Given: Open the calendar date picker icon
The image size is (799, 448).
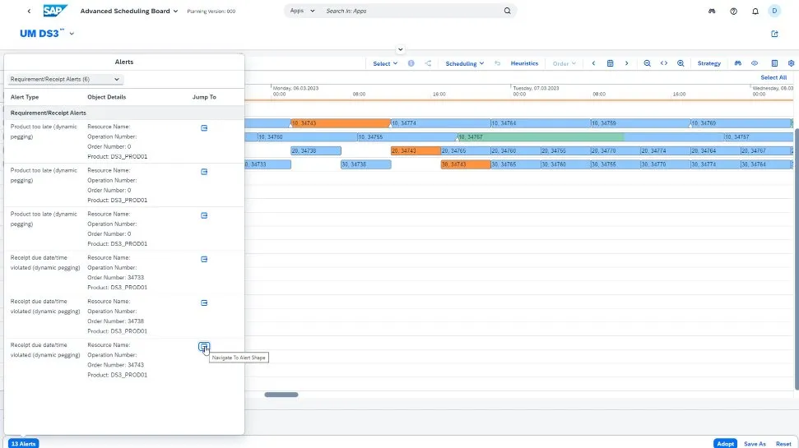Looking at the screenshot, I should [610, 63].
